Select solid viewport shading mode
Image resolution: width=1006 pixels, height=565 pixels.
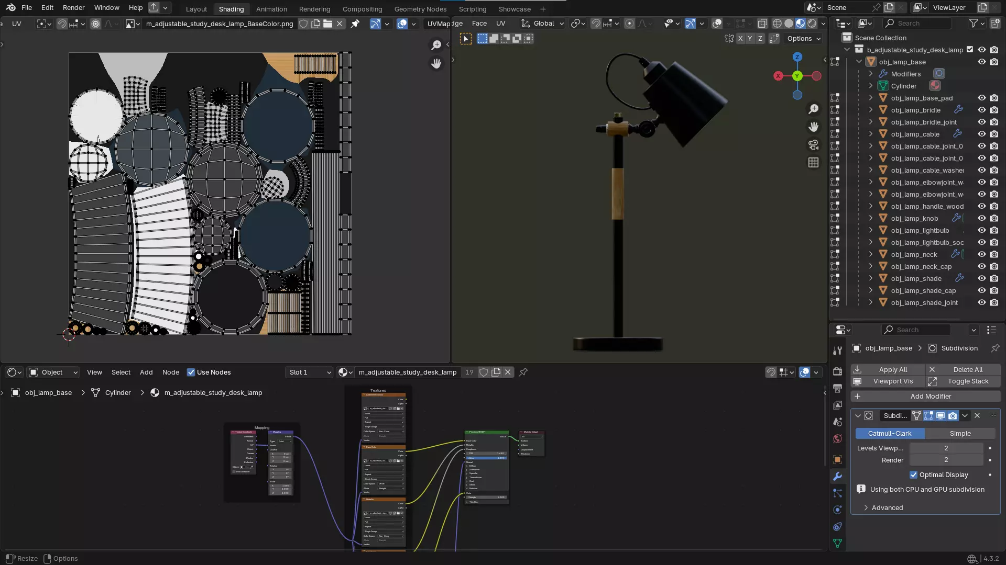coord(789,24)
